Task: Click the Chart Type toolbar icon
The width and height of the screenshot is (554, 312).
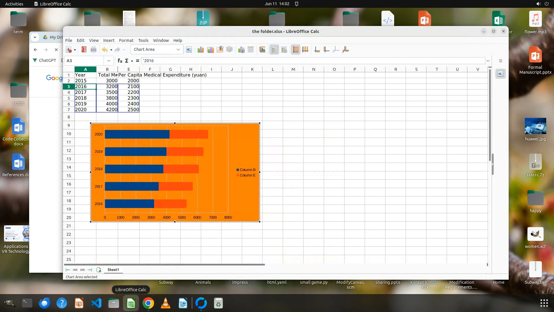Action: (201, 50)
